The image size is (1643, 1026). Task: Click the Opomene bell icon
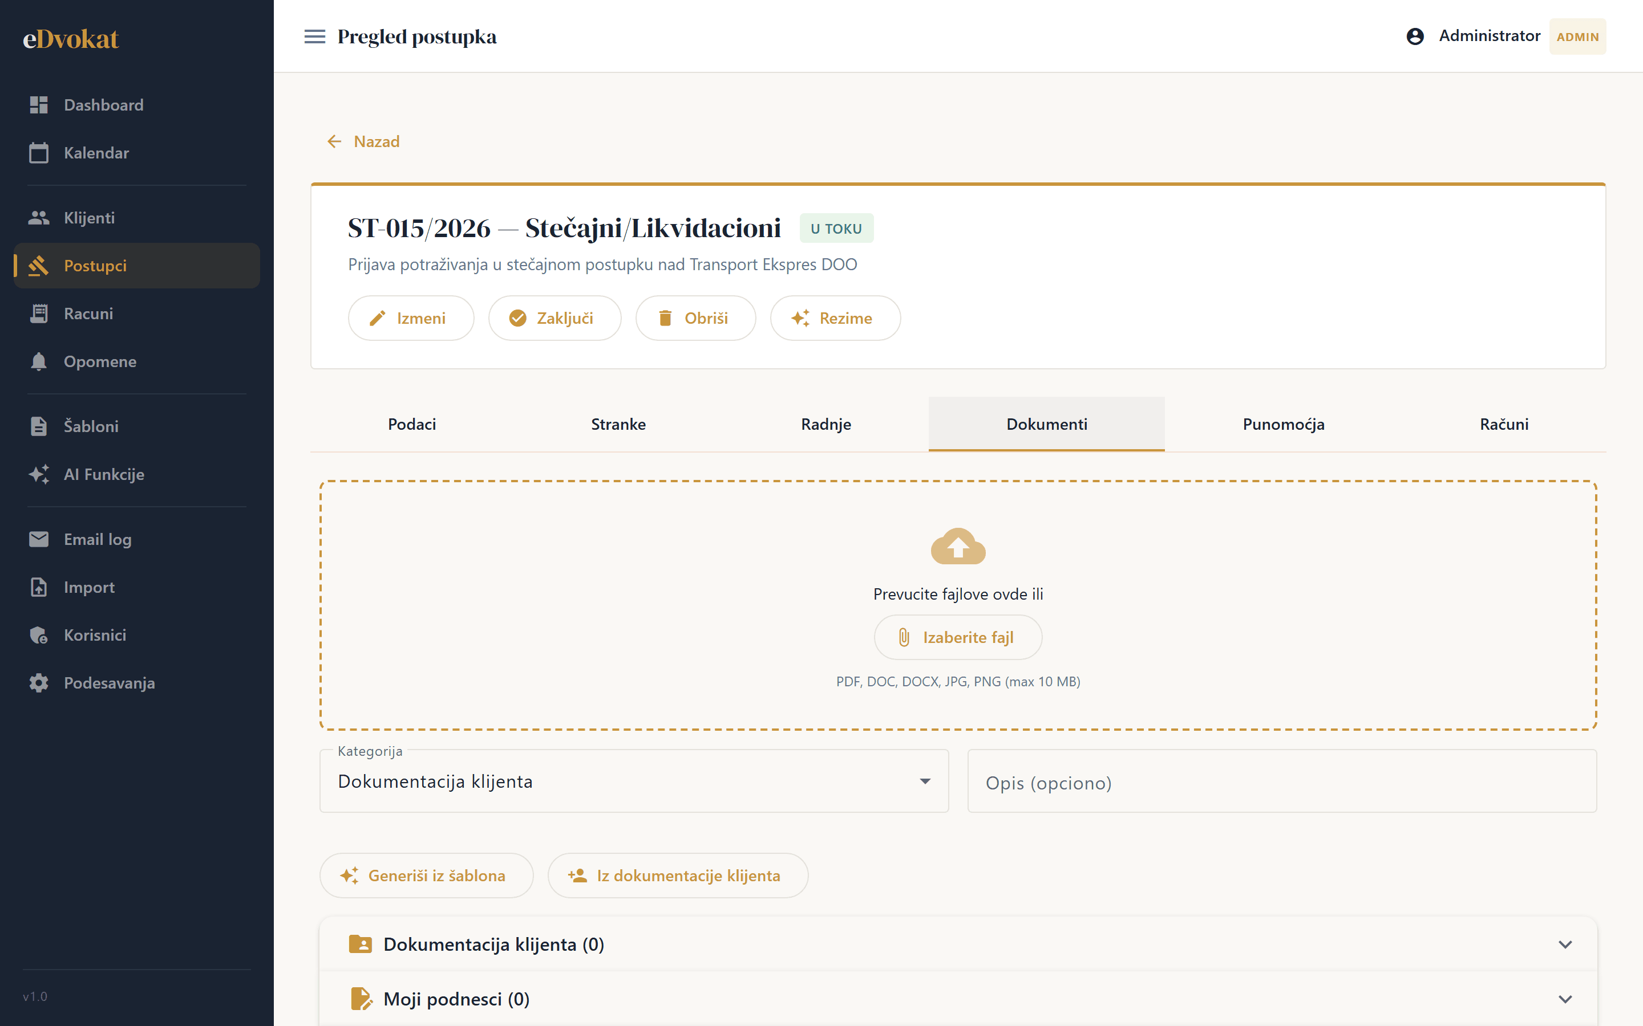39,361
